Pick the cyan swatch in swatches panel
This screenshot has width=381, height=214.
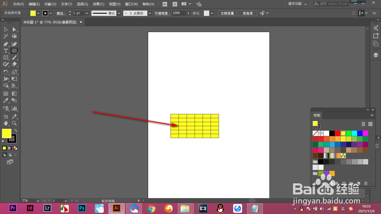[x=354, y=133]
